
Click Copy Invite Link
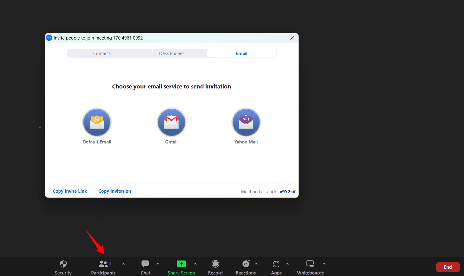pos(70,191)
